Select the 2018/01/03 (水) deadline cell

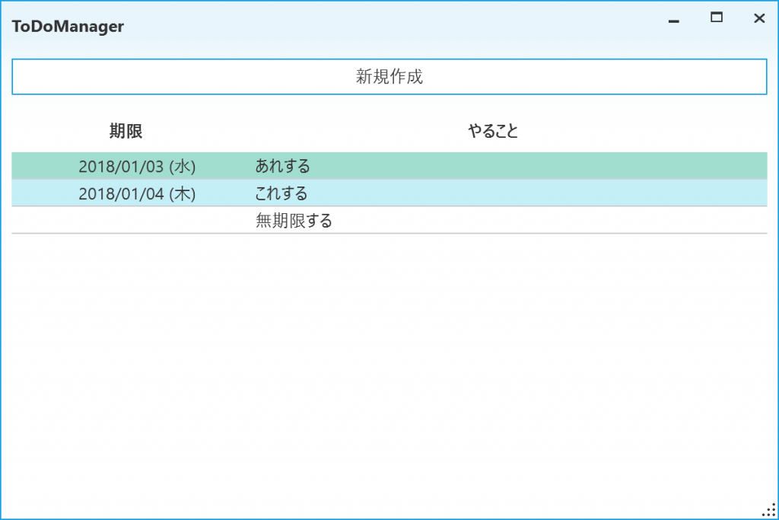pyautogui.click(x=137, y=166)
